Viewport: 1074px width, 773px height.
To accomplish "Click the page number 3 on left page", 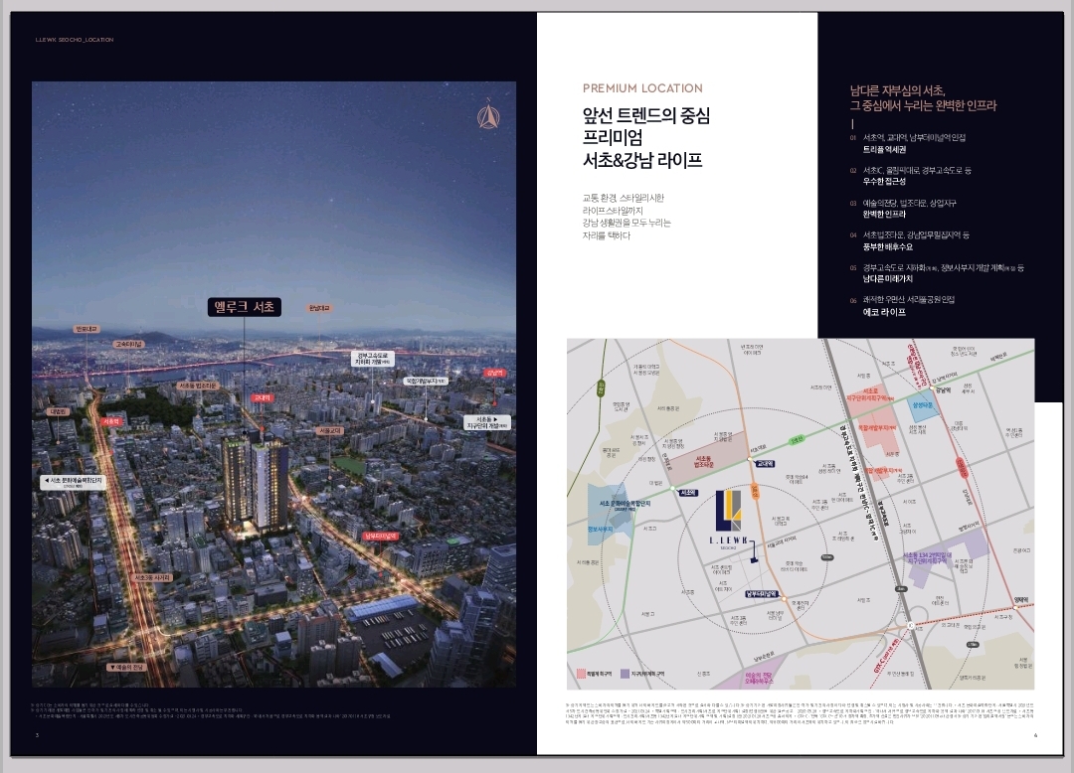I will [x=37, y=735].
